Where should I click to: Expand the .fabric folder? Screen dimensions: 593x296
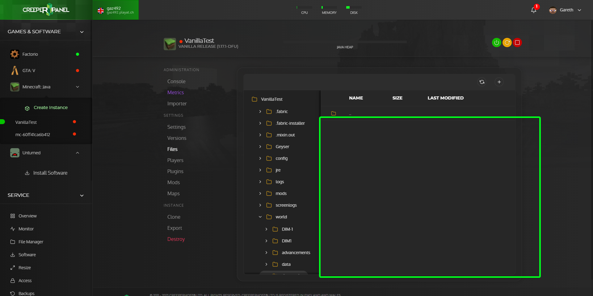pos(260,112)
